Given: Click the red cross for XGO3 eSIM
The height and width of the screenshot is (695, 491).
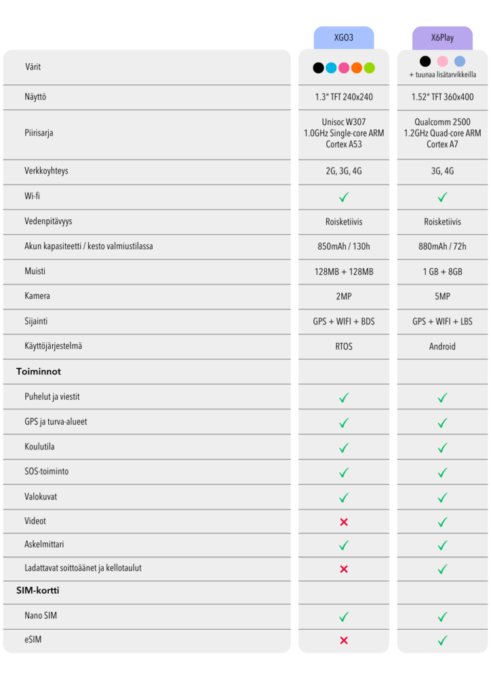Looking at the screenshot, I should [x=344, y=640].
